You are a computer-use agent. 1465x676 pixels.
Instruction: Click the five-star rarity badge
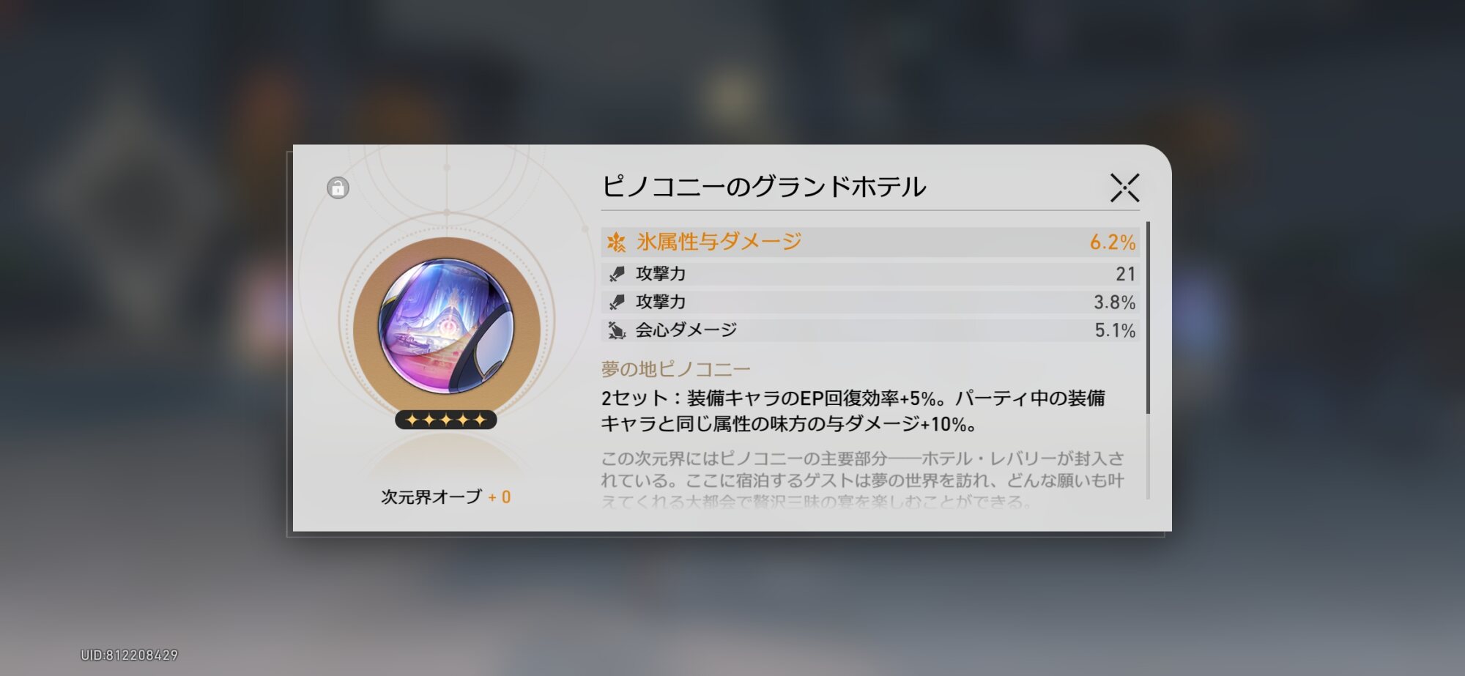(445, 420)
